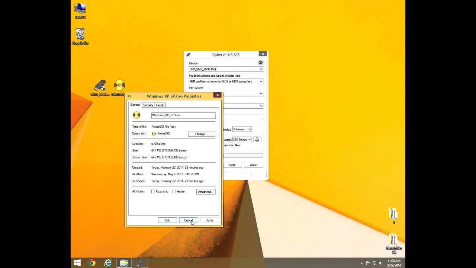
Task: Switch to the Security tab
Action: (148, 105)
